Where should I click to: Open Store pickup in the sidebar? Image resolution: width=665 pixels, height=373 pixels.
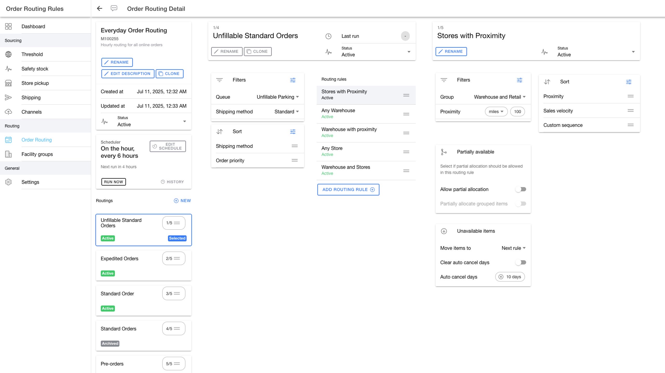click(x=45, y=83)
